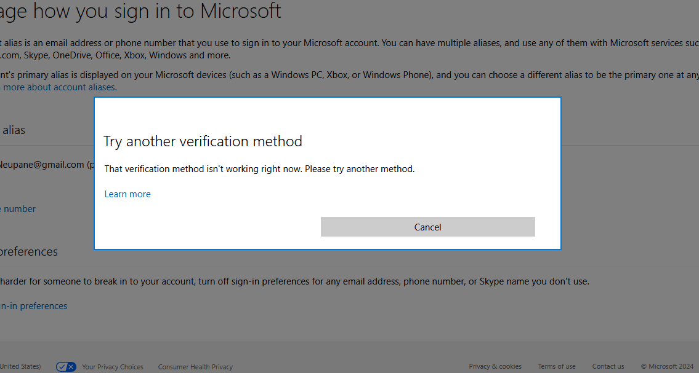This screenshot has height=373, width=699.
Task: Click the phone 'number' link
Action: pyautogui.click(x=18, y=209)
